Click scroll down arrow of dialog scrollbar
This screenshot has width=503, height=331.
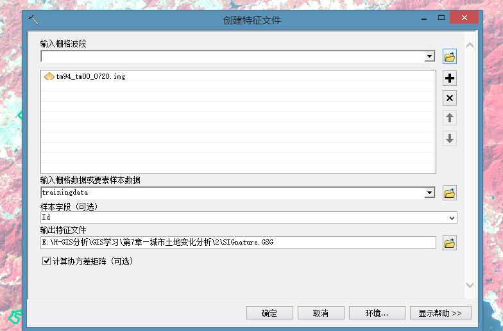pyautogui.click(x=470, y=285)
